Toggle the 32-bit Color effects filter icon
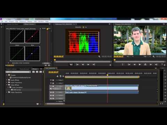The width and height of the screenshot is (167, 125). [x=37, y=72]
